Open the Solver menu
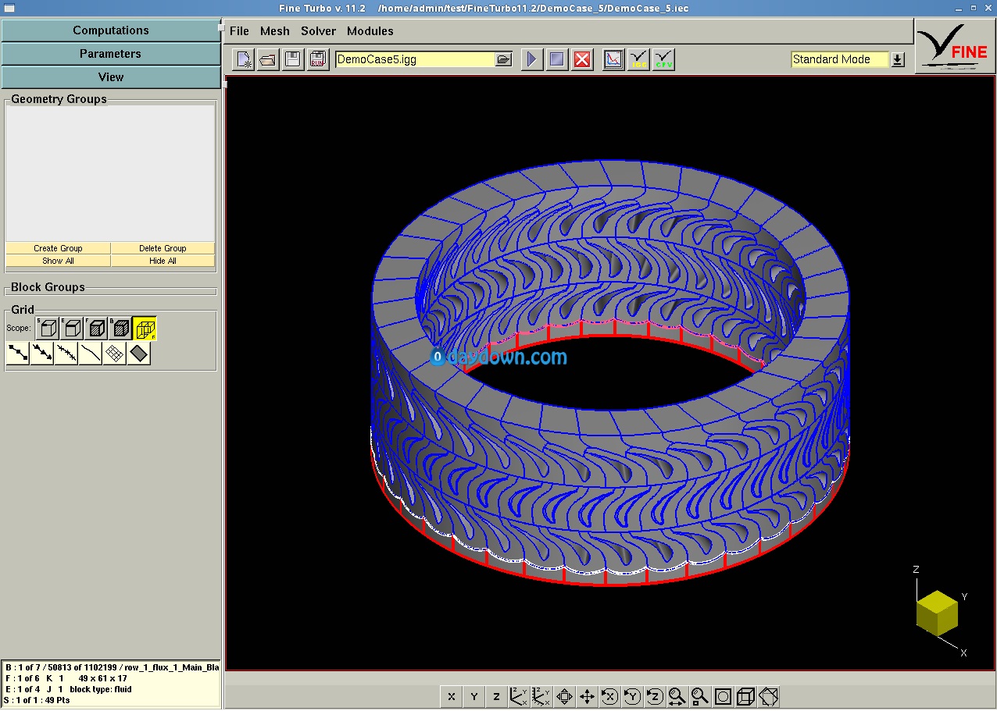The width and height of the screenshot is (997, 711). [319, 31]
